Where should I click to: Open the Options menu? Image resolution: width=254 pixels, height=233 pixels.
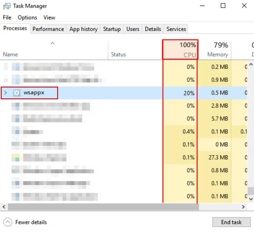click(27, 17)
